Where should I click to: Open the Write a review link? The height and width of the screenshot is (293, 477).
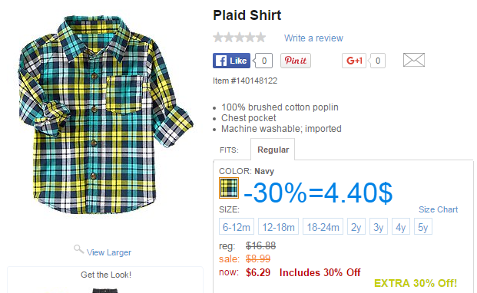point(313,38)
